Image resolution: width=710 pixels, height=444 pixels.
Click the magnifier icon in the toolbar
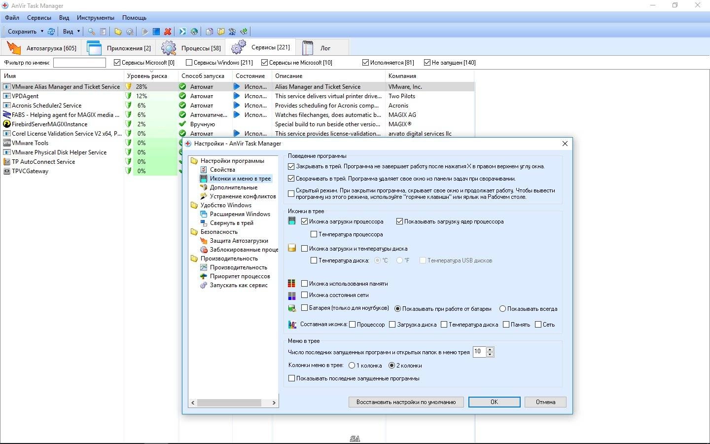pyautogui.click(x=91, y=31)
